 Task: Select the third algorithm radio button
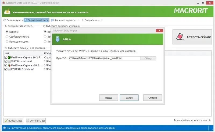pos(45,41)
